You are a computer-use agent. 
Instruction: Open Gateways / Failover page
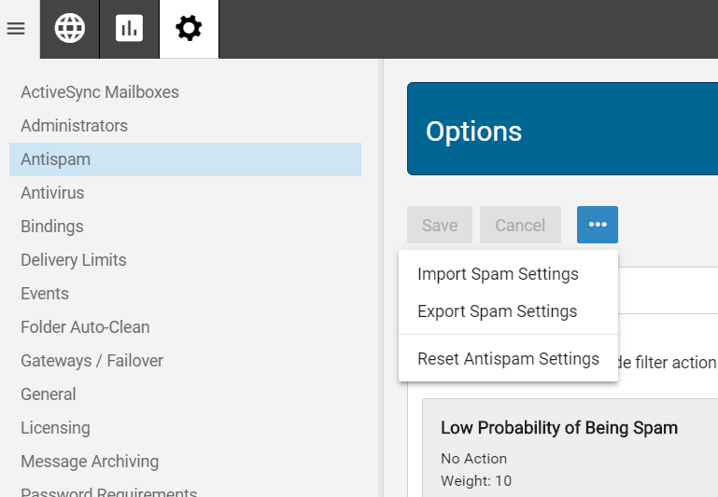pyautogui.click(x=92, y=361)
